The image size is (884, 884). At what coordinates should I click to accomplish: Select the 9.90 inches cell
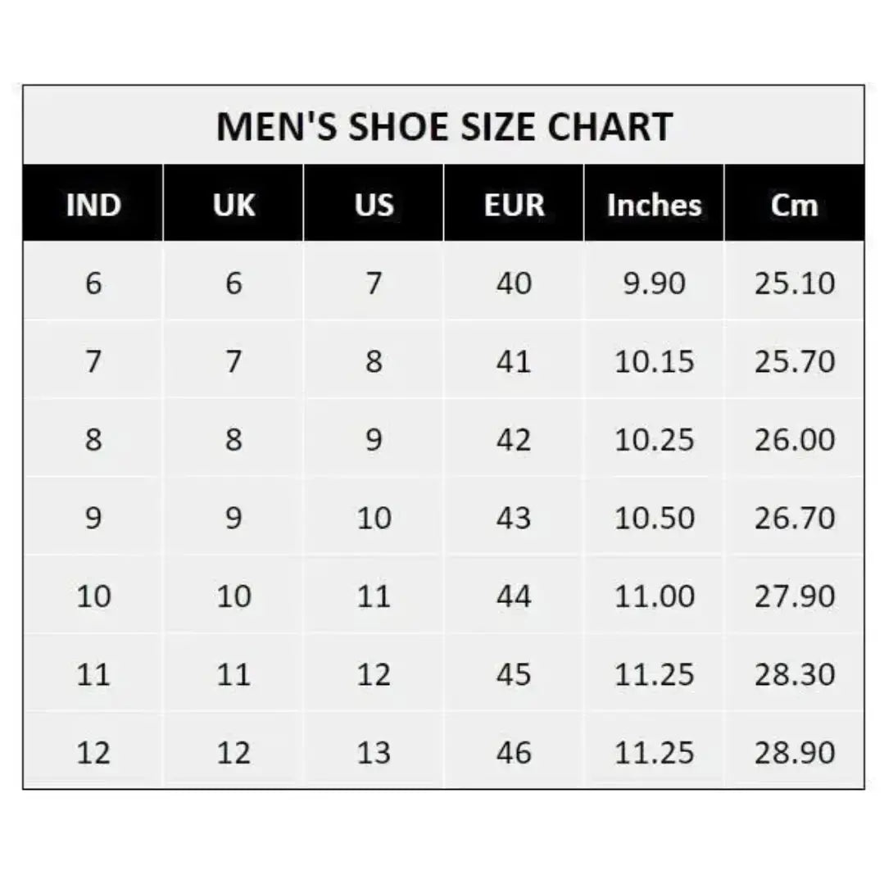click(654, 283)
